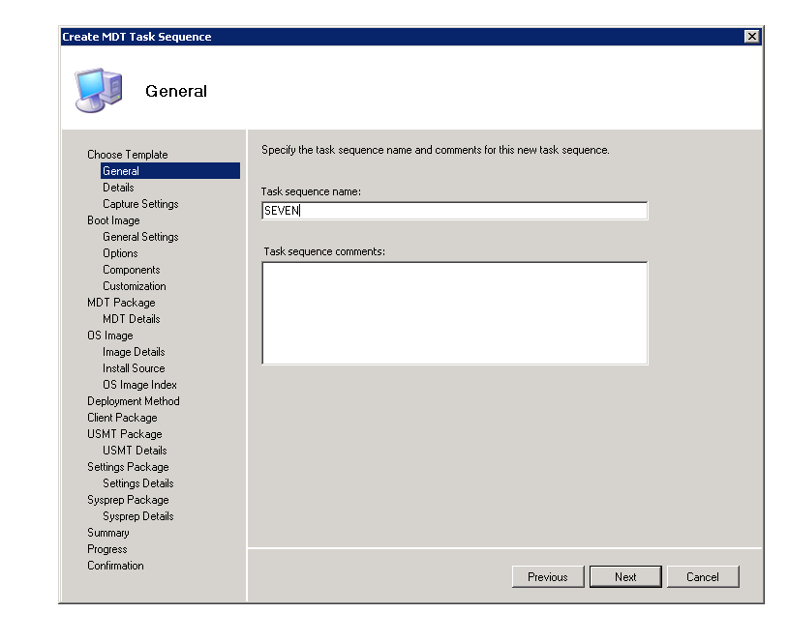Go to USMT Details step
This screenshot has width=789, height=642.
[x=135, y=451]
